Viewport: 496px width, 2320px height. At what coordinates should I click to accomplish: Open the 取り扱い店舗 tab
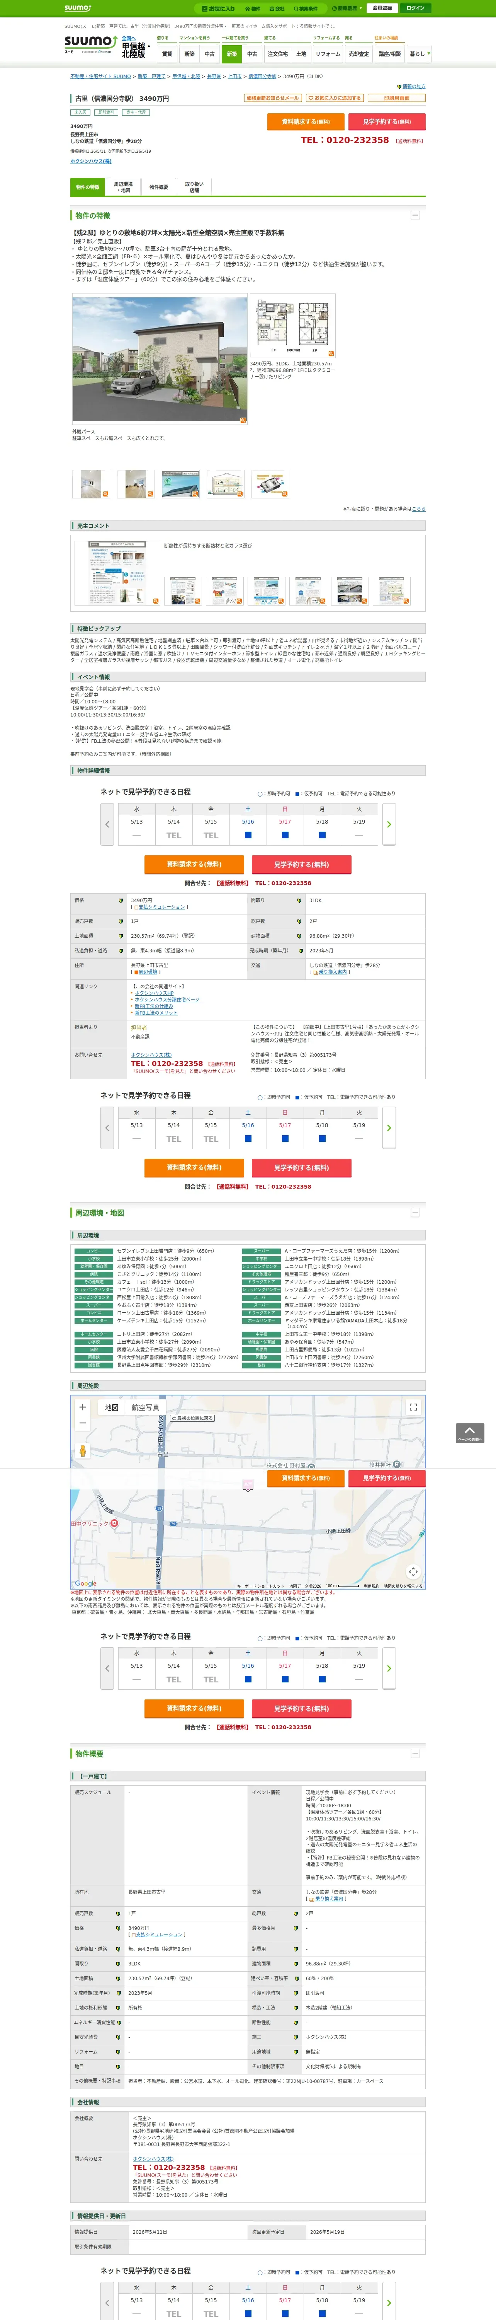coord(194,186)
